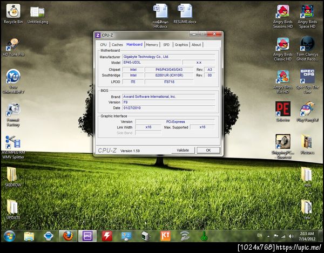Open the SPD tab in CPU-Z

[166, 45]
